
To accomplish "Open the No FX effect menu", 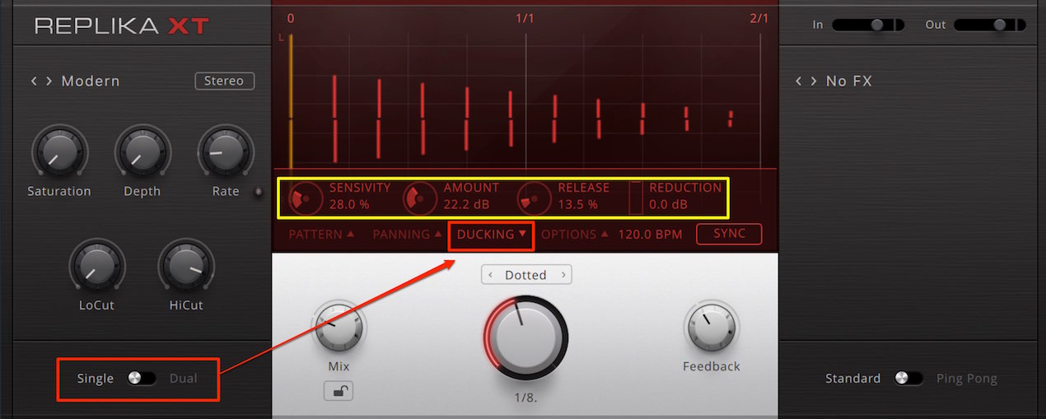I will (848, 81).
